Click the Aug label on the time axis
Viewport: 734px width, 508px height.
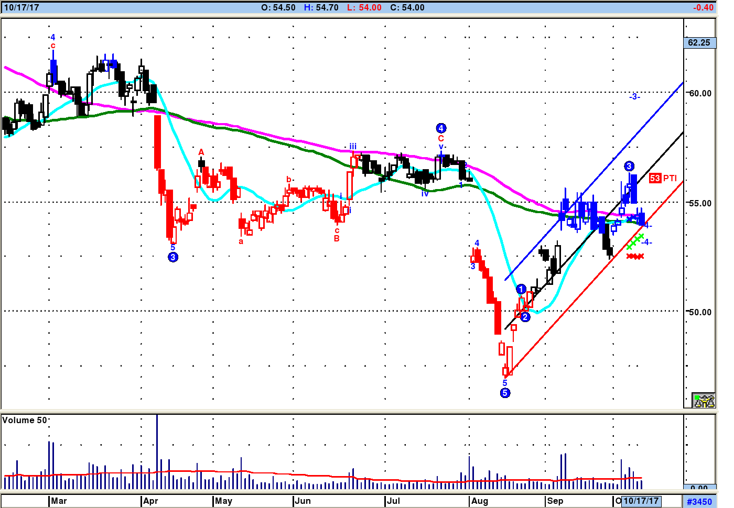pyautogui.click(x=479, y=501)
